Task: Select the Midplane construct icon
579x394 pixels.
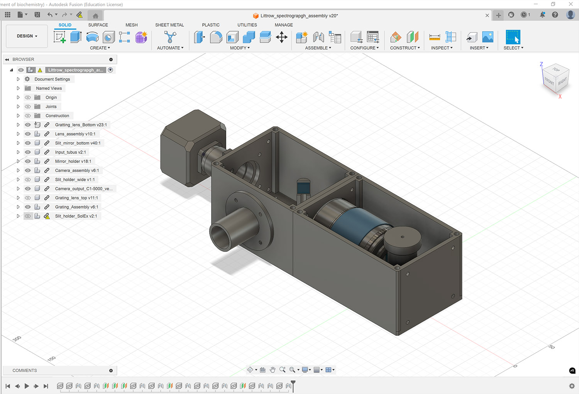Action: click(x=412, y=37)
